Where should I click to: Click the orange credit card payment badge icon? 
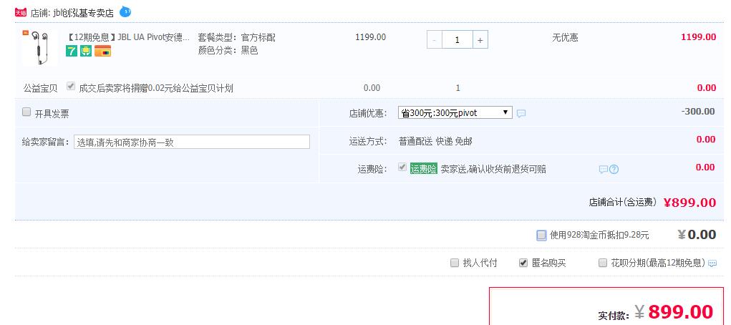(102, 51)
